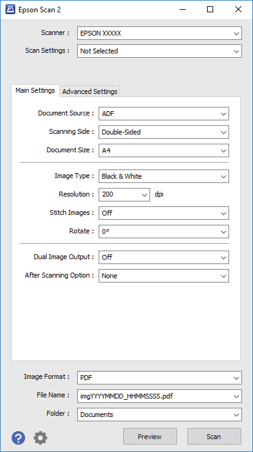The height and width of the screenshot is (452, 253).
Task: Minimize the Epson Scan 2 window
Action: (x=183, y=9)
